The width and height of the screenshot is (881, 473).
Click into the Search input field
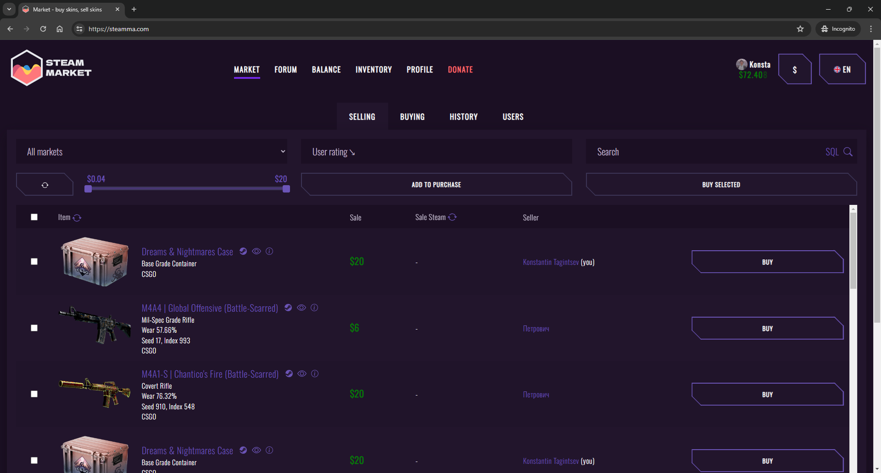pos(707,152)
